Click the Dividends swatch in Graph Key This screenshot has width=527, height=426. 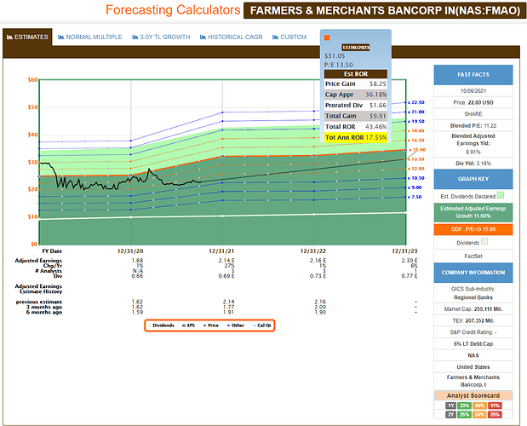click(484, 241)
